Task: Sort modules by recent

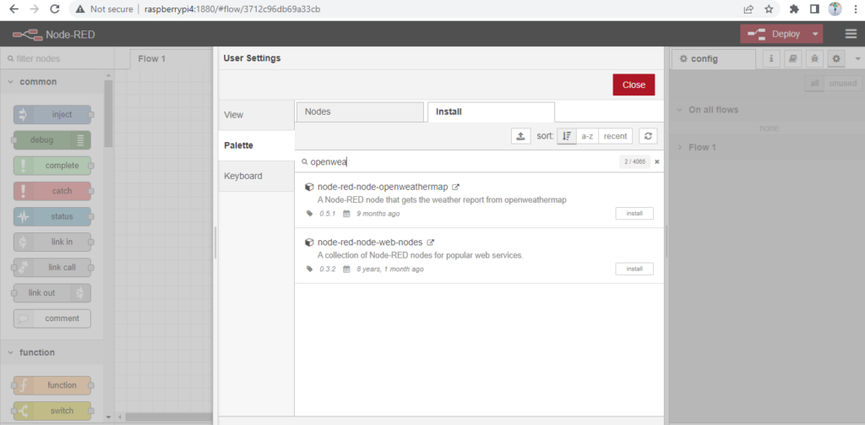Action: point(615,136)
